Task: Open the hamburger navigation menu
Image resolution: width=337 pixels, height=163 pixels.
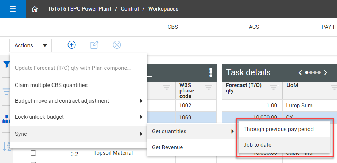Action: (13, 9)
